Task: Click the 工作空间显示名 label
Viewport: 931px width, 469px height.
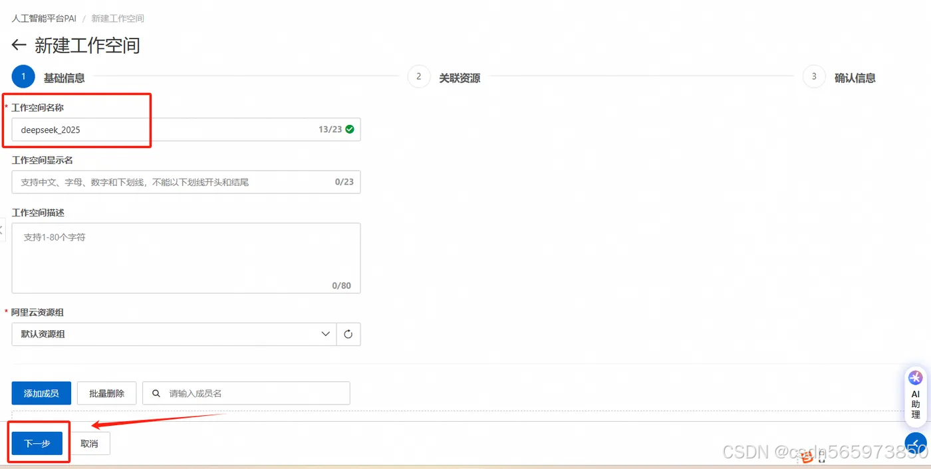Action: [x=42, y=160]
